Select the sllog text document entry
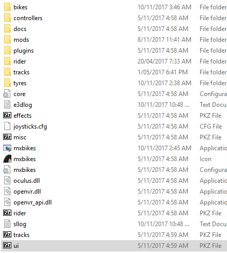The width and height of the screenshot is (227, 253). (x=114, y=224)
